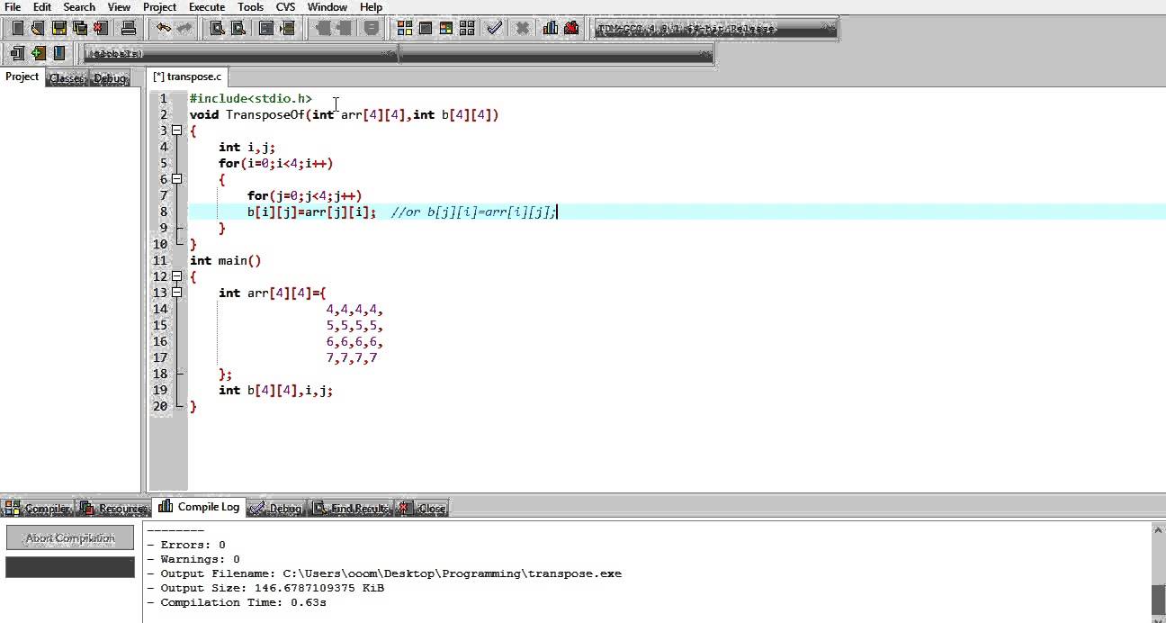Open the Tools menu
This screenshot has width=1166, height=623.
250,6
